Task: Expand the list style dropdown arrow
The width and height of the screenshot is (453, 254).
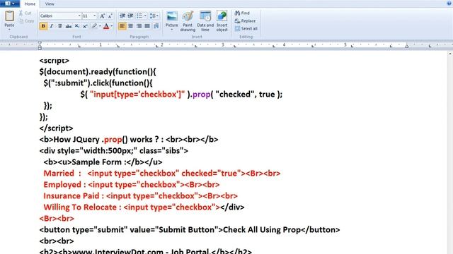Action: pyautogui.click(x=145, y=16)
